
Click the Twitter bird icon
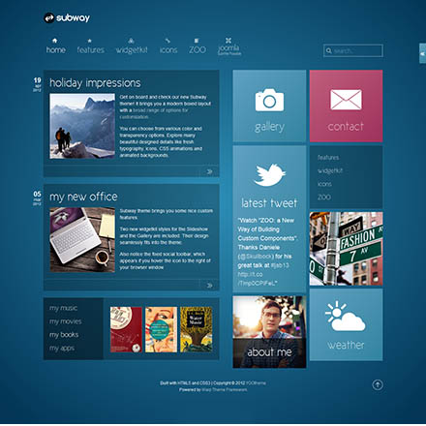click(x=270, y=175)
